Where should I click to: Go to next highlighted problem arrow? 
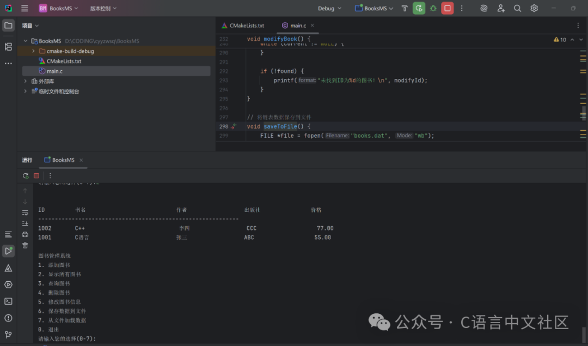[x=581, y=39]
